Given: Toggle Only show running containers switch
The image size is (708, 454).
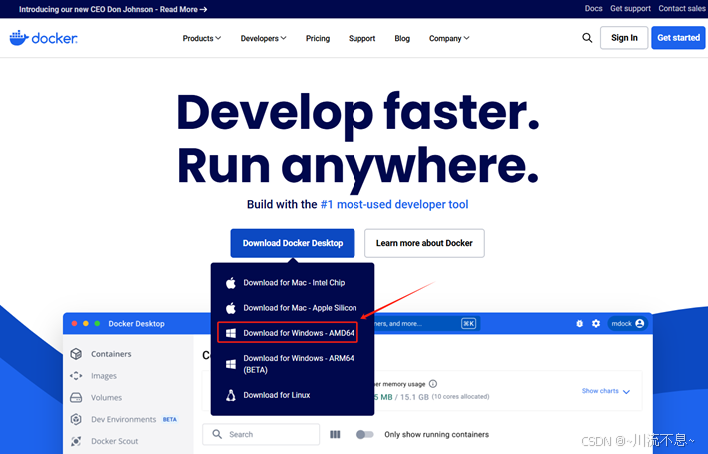Looking at the screenshot, I should pyautogui.click(x=365, y=435).
